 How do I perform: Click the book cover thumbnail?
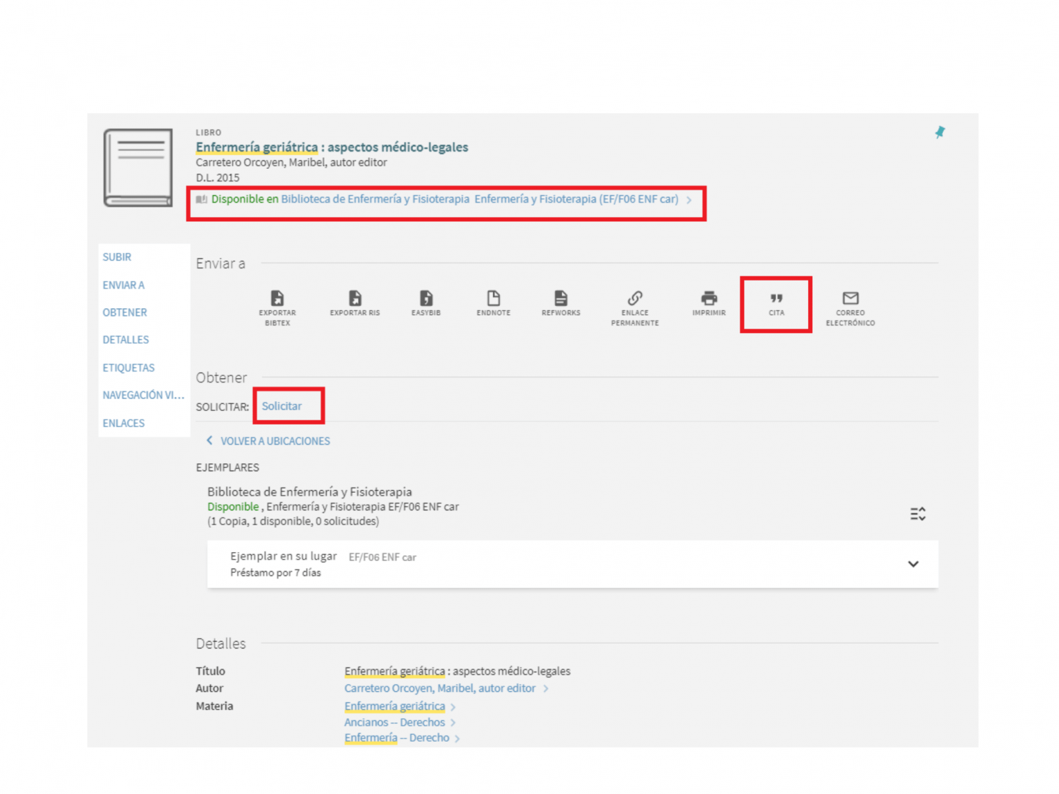[138, 167]
